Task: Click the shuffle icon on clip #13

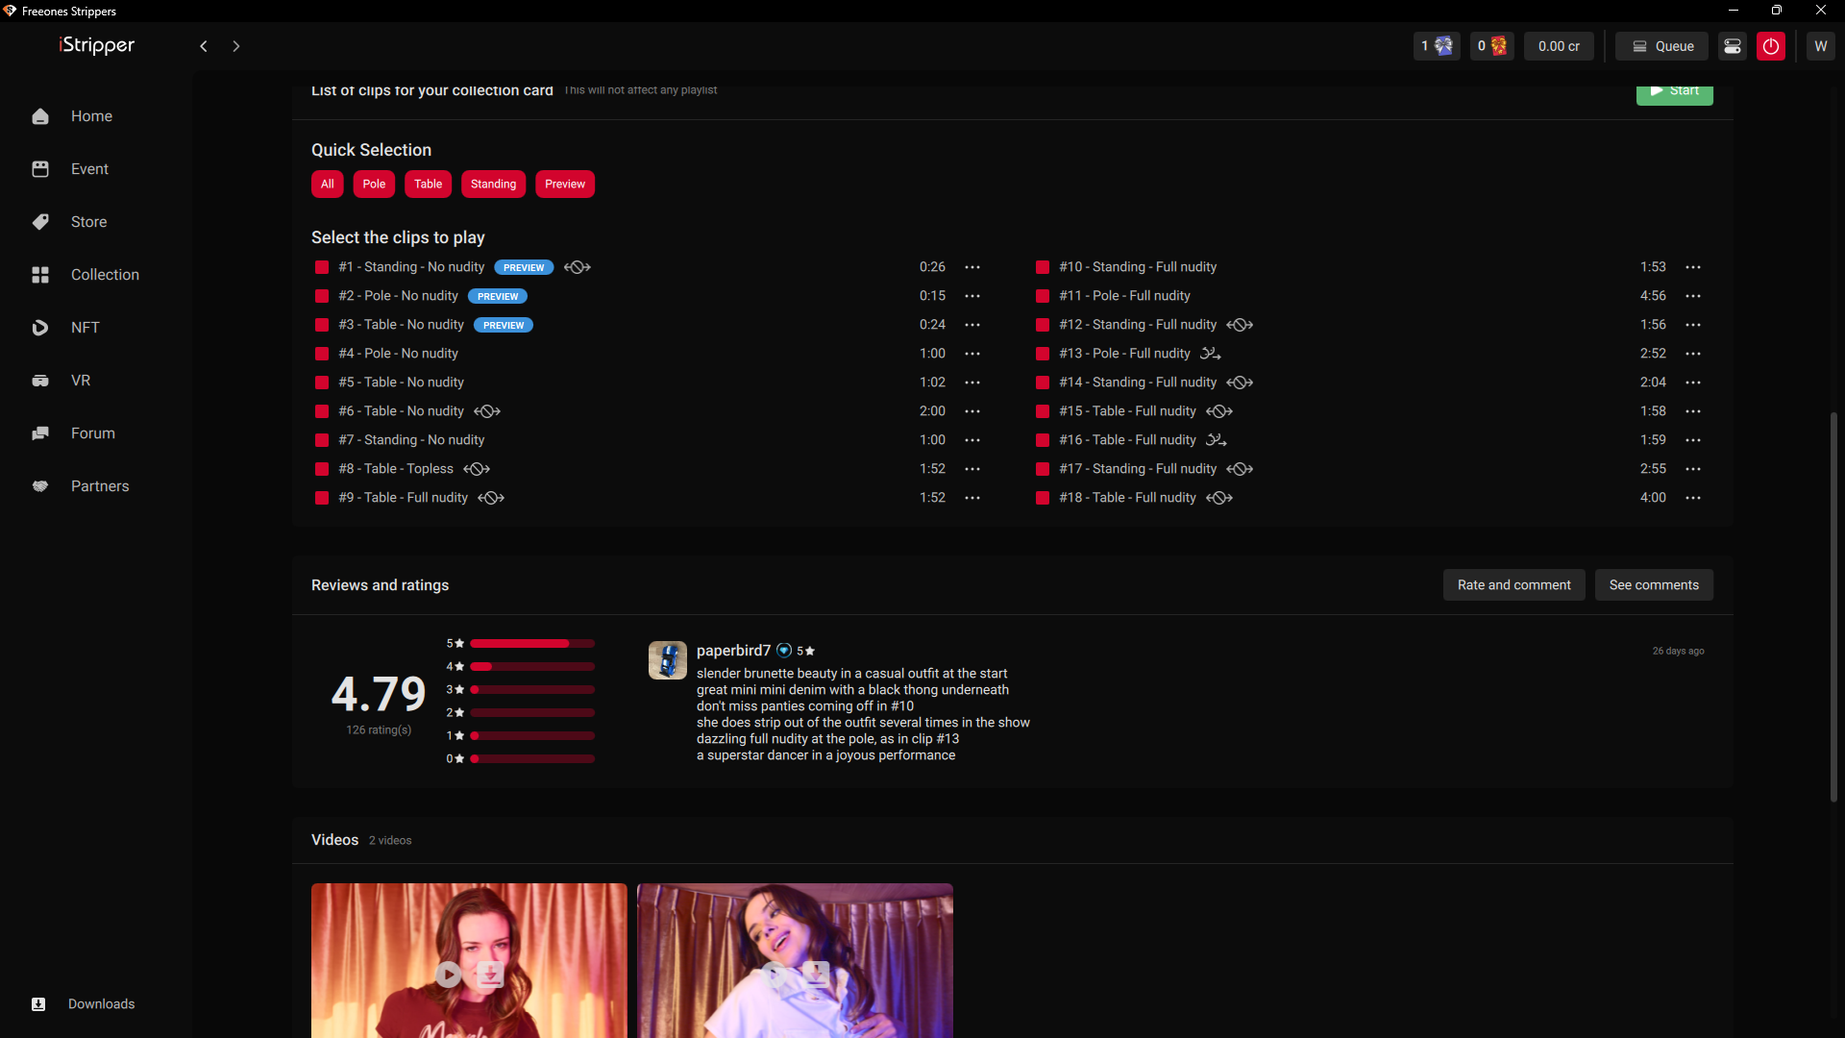Action: (x=1211, y=354)
